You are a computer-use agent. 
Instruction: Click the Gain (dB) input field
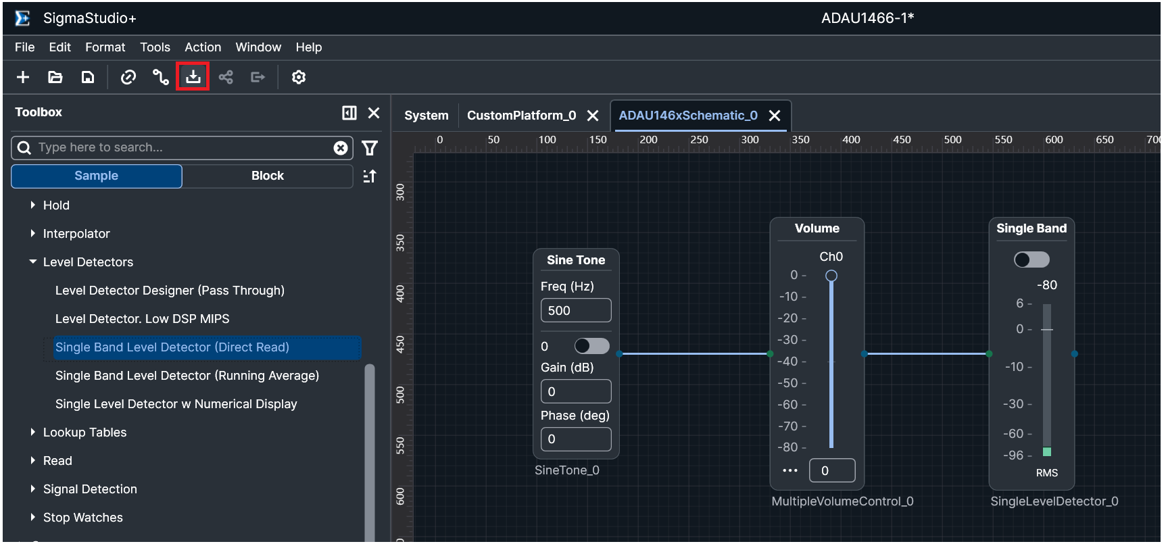576,392
